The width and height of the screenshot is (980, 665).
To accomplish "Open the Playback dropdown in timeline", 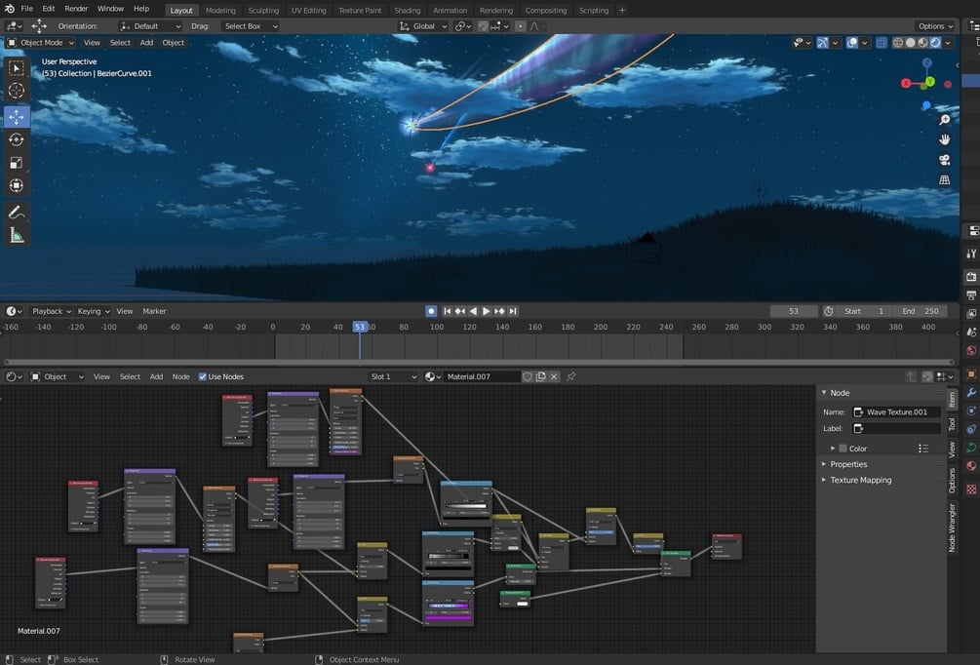I will (52, 311).
